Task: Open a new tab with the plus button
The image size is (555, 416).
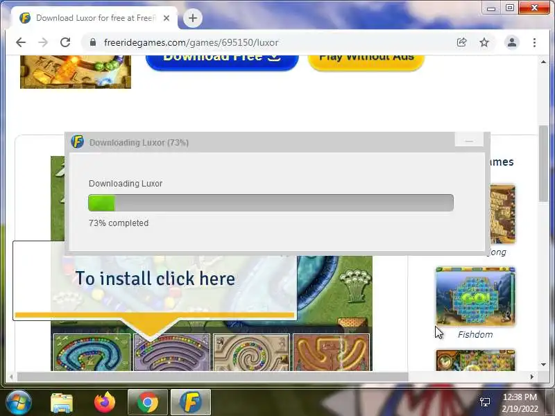Action: click(x=193, y=18)
